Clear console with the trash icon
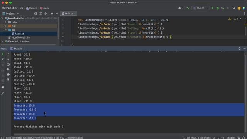The width and height of the screenshot is (247, 139). tap(8, 79)
